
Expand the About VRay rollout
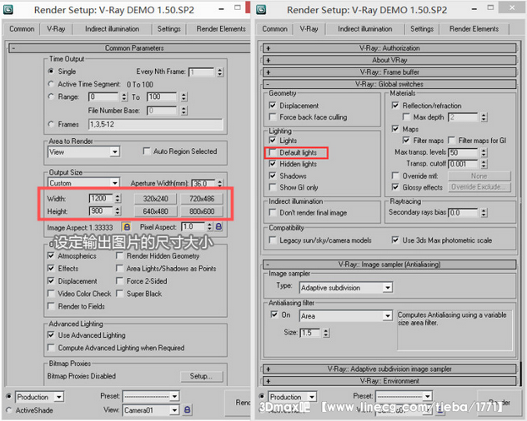(x=389, y=60)
